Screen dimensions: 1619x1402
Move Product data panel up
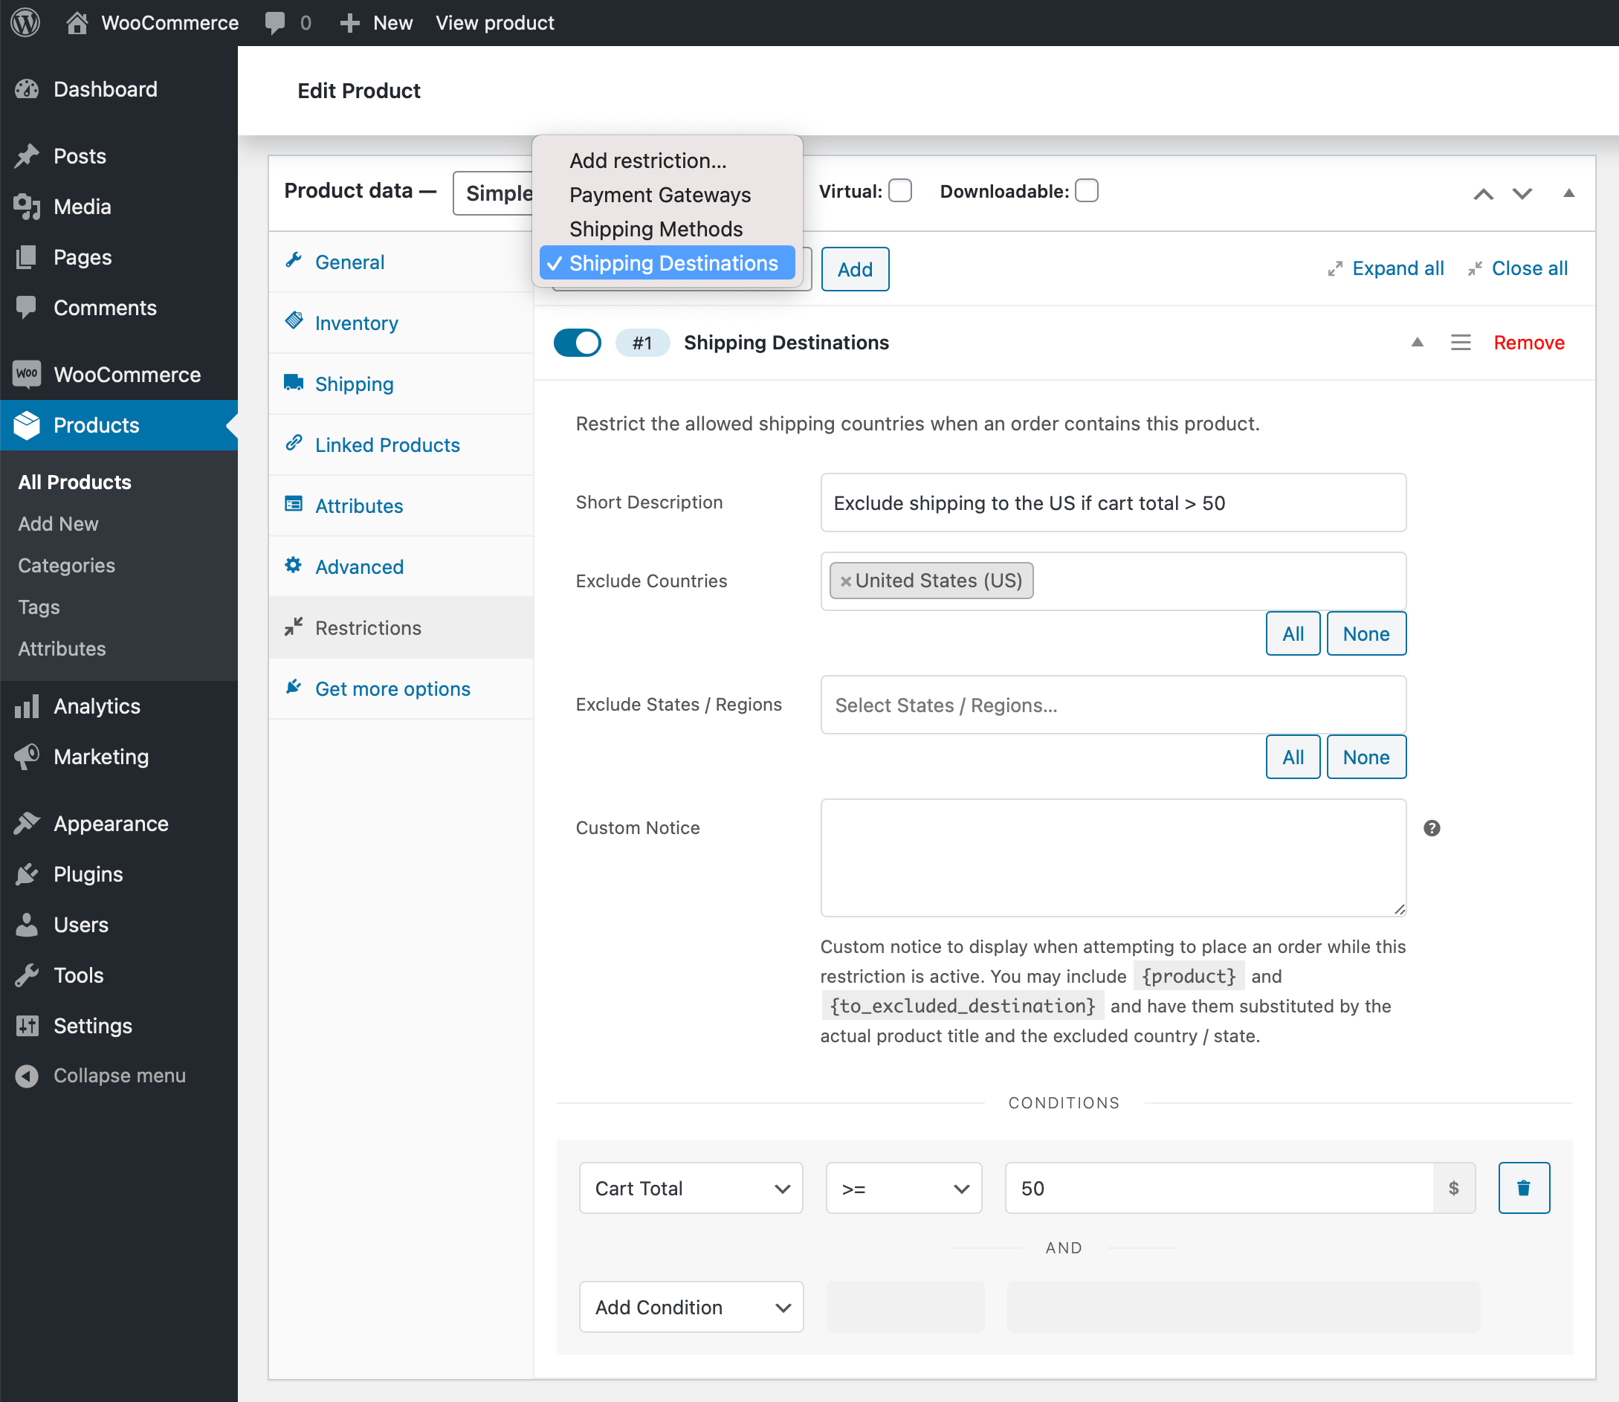[x=1483, y=193]
